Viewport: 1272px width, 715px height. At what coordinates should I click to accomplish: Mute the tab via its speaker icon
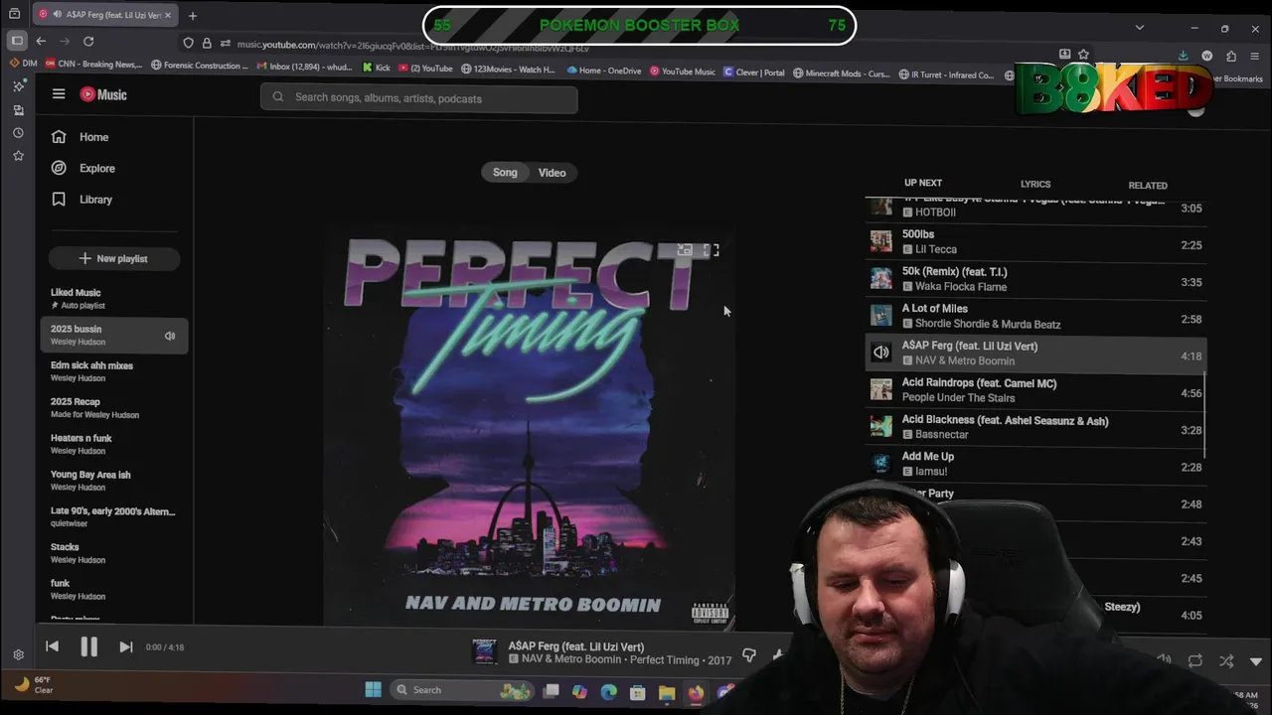click(57, 15)
